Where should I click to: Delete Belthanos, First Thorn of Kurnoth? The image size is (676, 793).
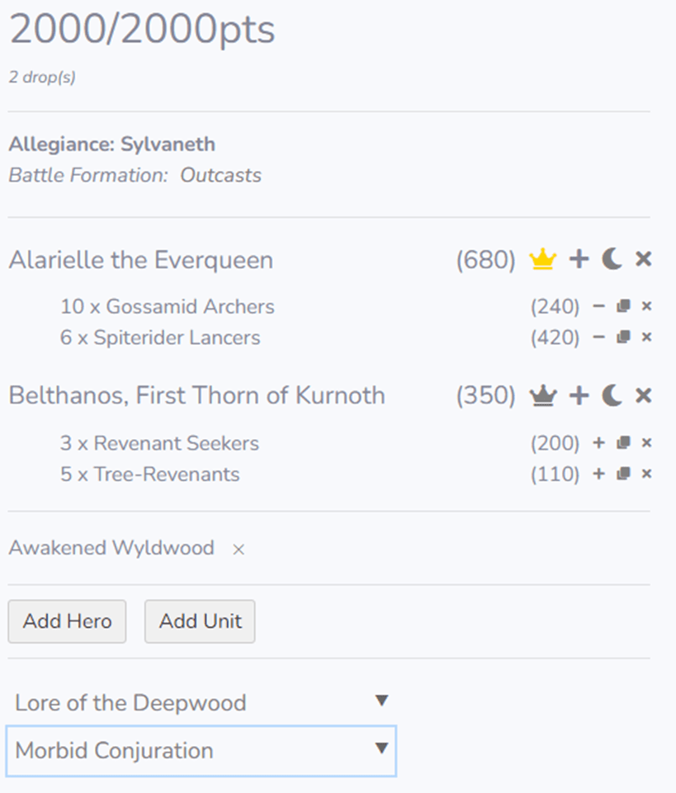point(643,396)
